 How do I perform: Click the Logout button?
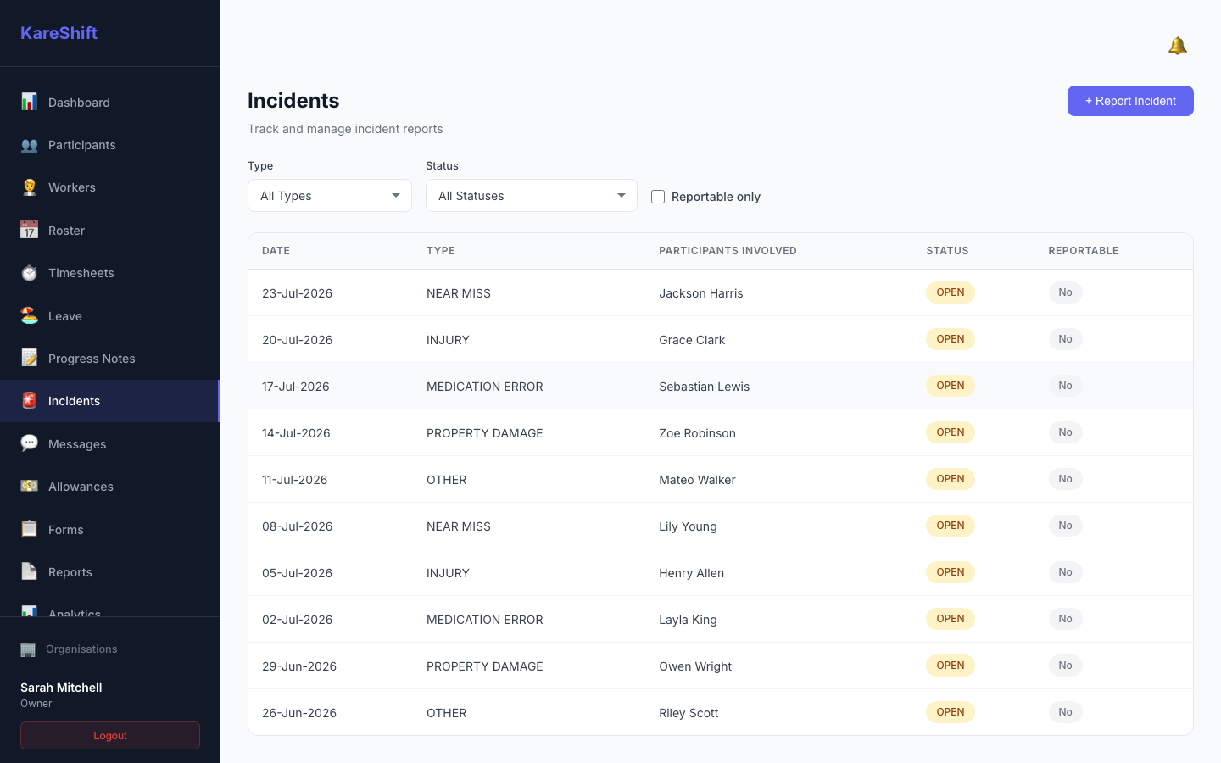(x=110, y=736)
